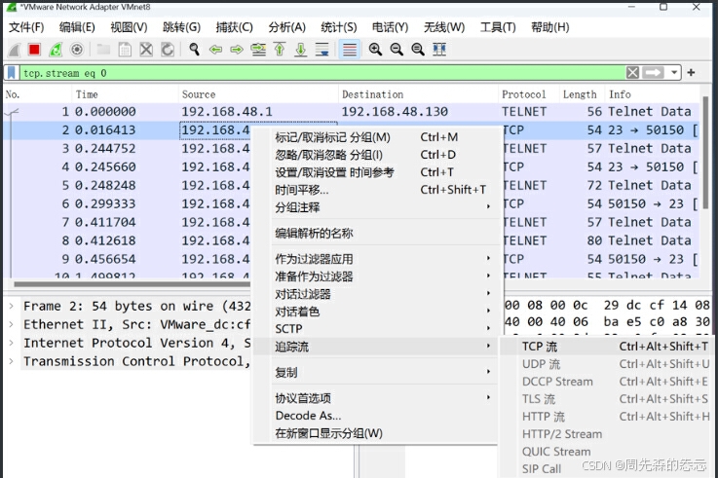Stop the running capture with red square
Viewport: 718px width, 478px height.
(x=34, y=50)
